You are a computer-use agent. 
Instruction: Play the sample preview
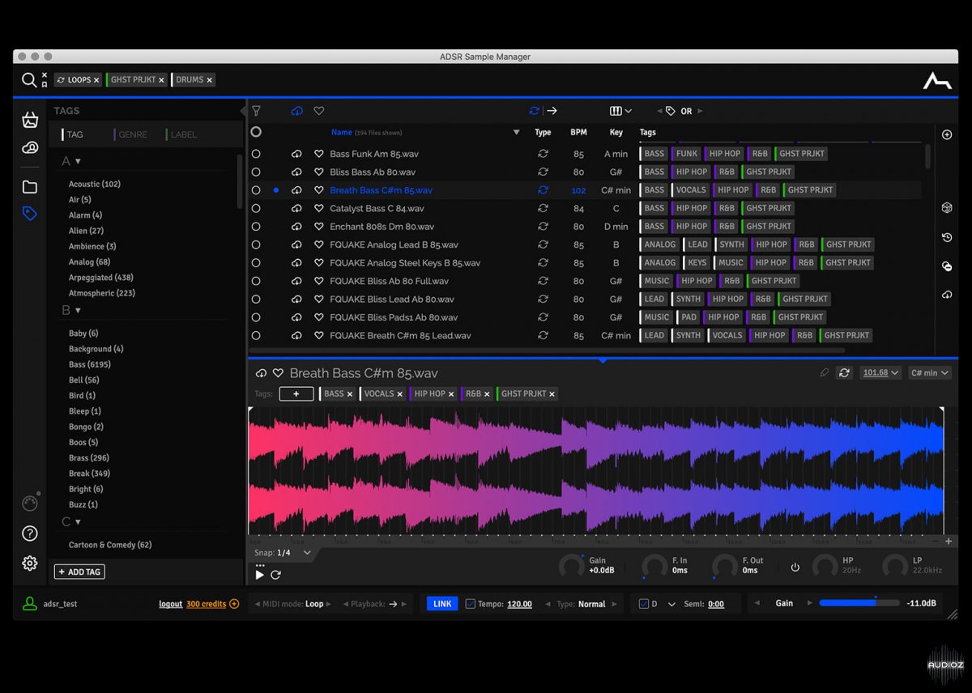(x=259, y=575)
